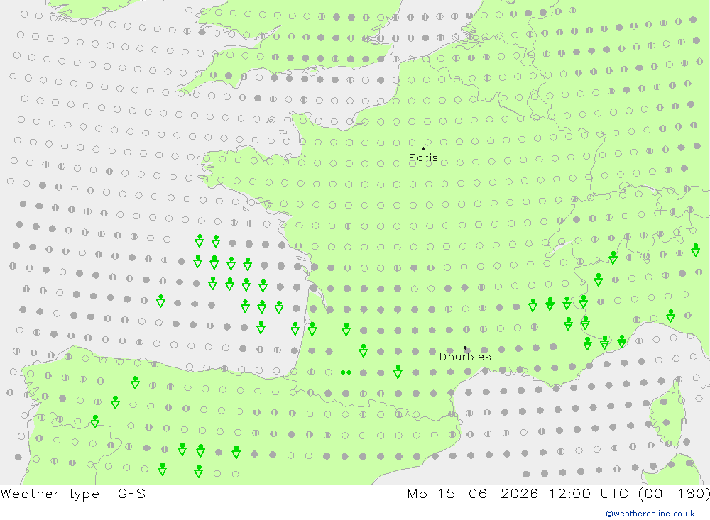Click the Paris city label
The height and width of the screenshot is (520, 710).
423,158
